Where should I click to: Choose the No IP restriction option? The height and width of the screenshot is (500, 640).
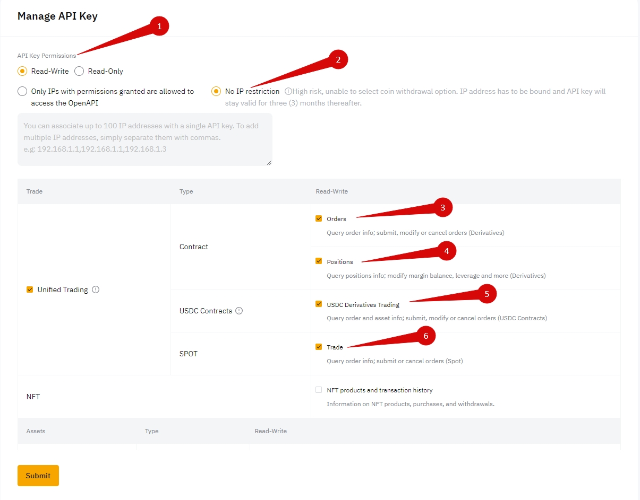coord(216,91)
